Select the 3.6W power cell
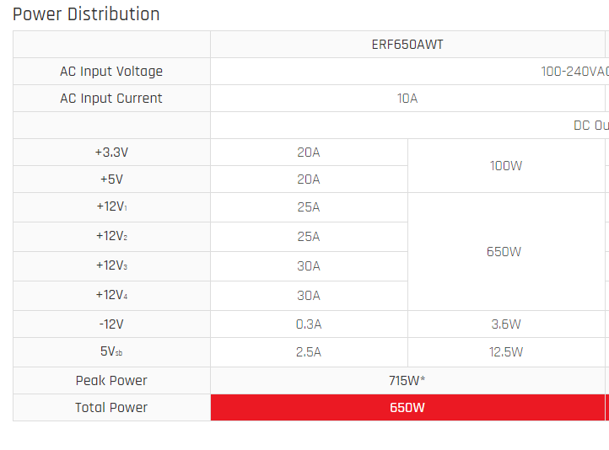Viewport: 609px width, 450px height. click(506, 324)
